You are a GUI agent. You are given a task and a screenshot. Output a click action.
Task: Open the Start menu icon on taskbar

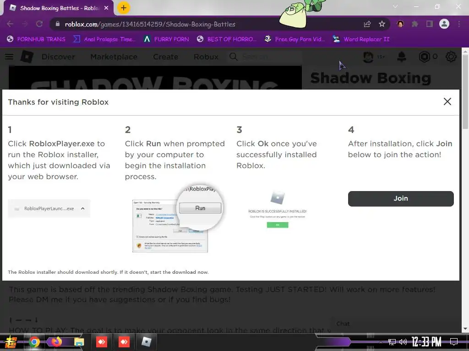(10, 342)
